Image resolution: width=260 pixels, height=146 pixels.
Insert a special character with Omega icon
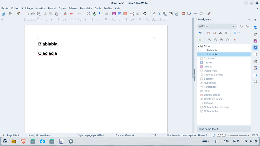click(145, 14)
